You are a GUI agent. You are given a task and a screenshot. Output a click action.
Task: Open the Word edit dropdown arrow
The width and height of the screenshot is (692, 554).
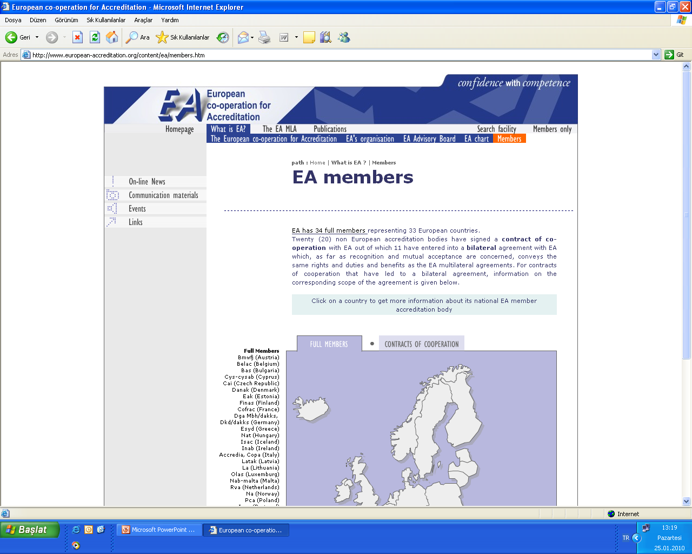tap(296, 37)
